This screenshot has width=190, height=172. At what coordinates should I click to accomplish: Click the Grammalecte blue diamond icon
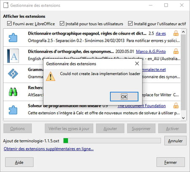click(x=13, y=73)
